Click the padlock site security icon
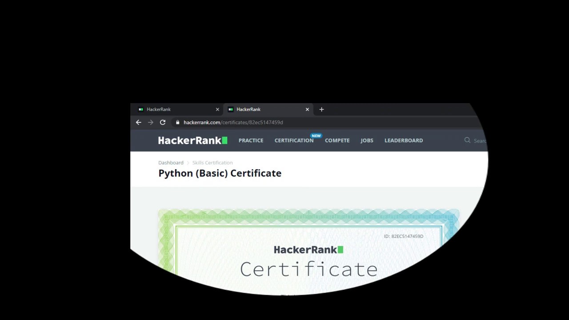This screenshot has width=569, height=320. click(177, 122)
